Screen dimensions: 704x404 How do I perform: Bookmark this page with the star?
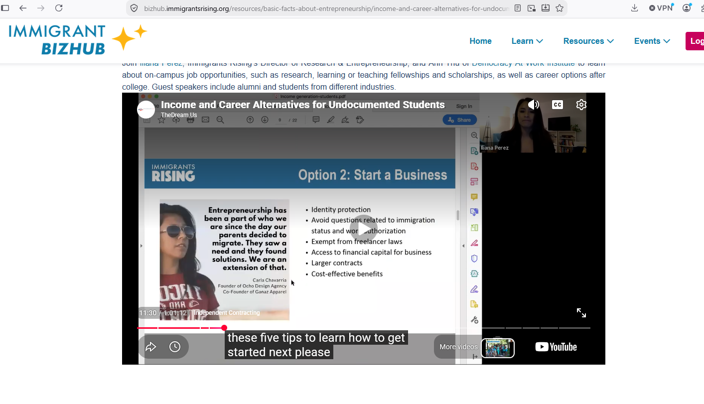pyautogui.click(x=560, y=8)
